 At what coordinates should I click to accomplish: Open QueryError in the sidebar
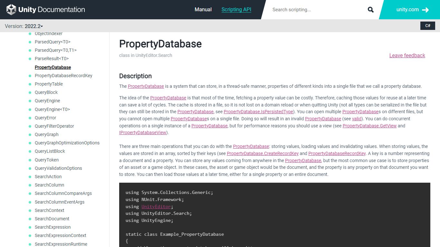[45, 118]
